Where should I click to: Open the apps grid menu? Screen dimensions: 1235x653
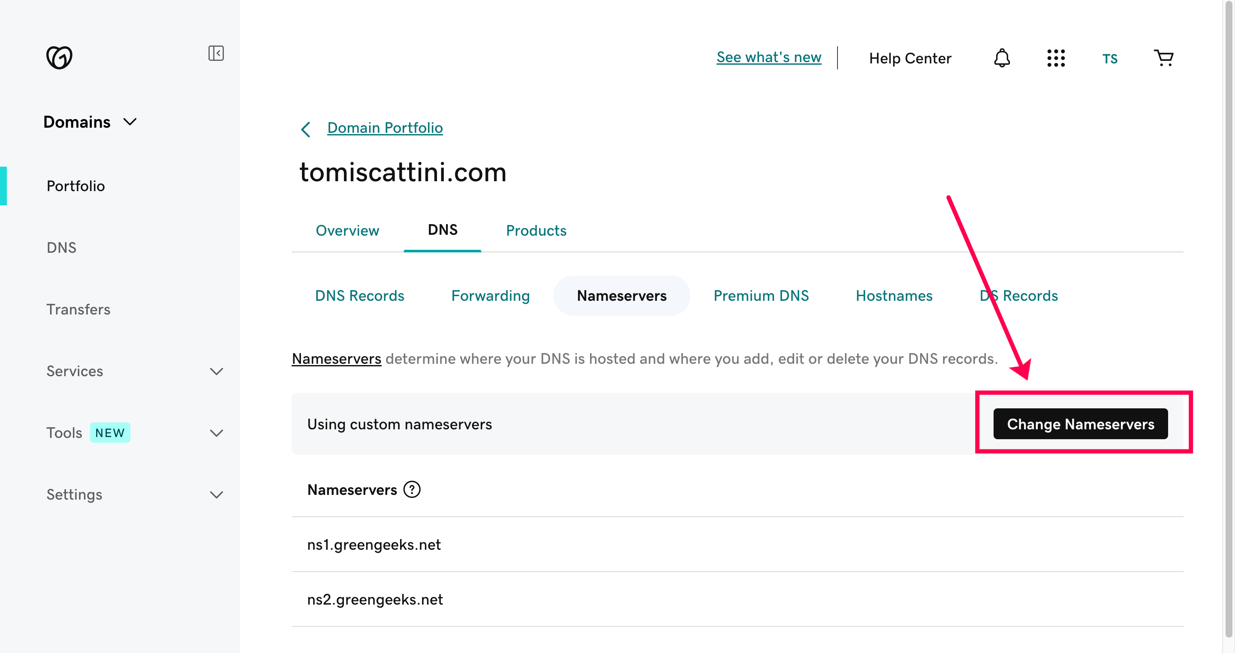click(1056, 58)
